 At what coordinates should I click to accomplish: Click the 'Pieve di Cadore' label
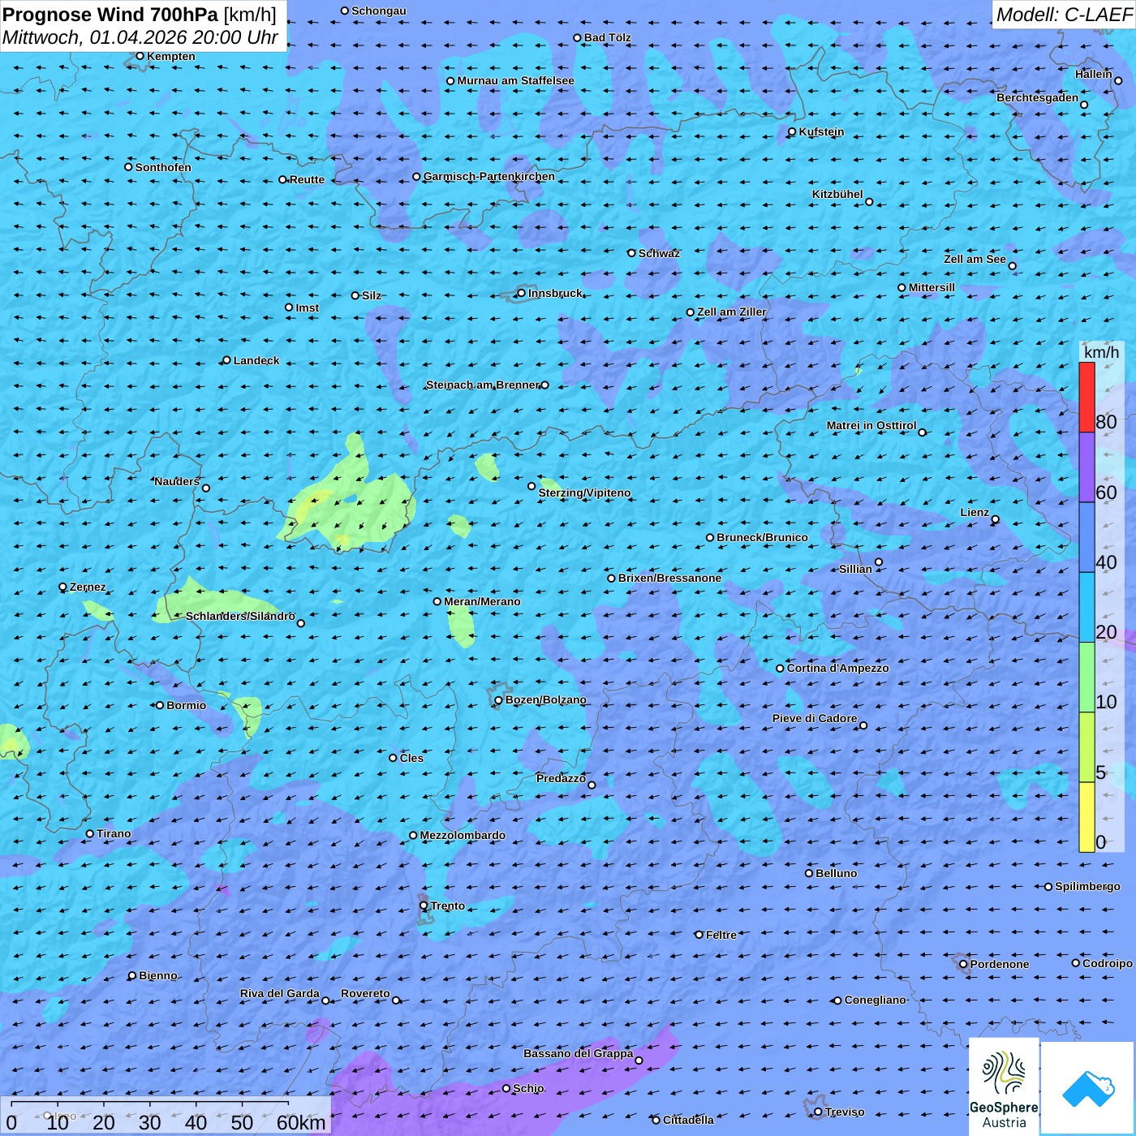pyautogui.click(x=815, y=718)
